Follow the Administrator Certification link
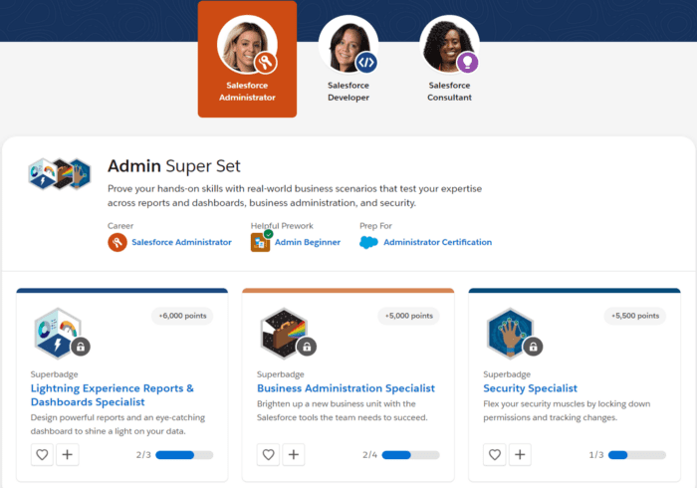 click(x=437, y=242)
